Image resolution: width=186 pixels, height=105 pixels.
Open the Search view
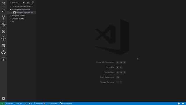pos(3,10)
